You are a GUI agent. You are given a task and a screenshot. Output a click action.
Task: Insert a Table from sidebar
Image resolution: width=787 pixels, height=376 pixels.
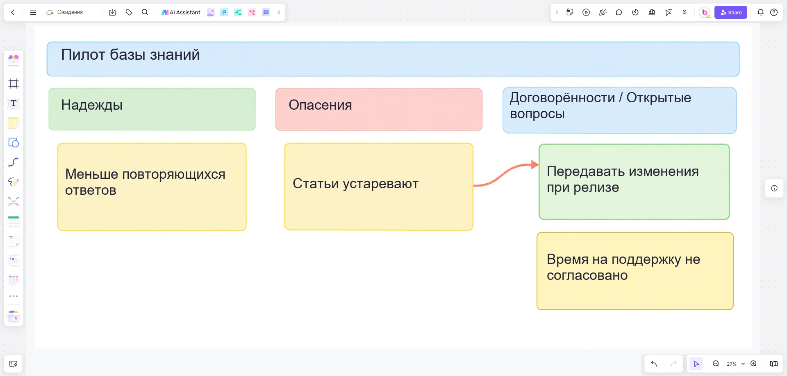14,221
